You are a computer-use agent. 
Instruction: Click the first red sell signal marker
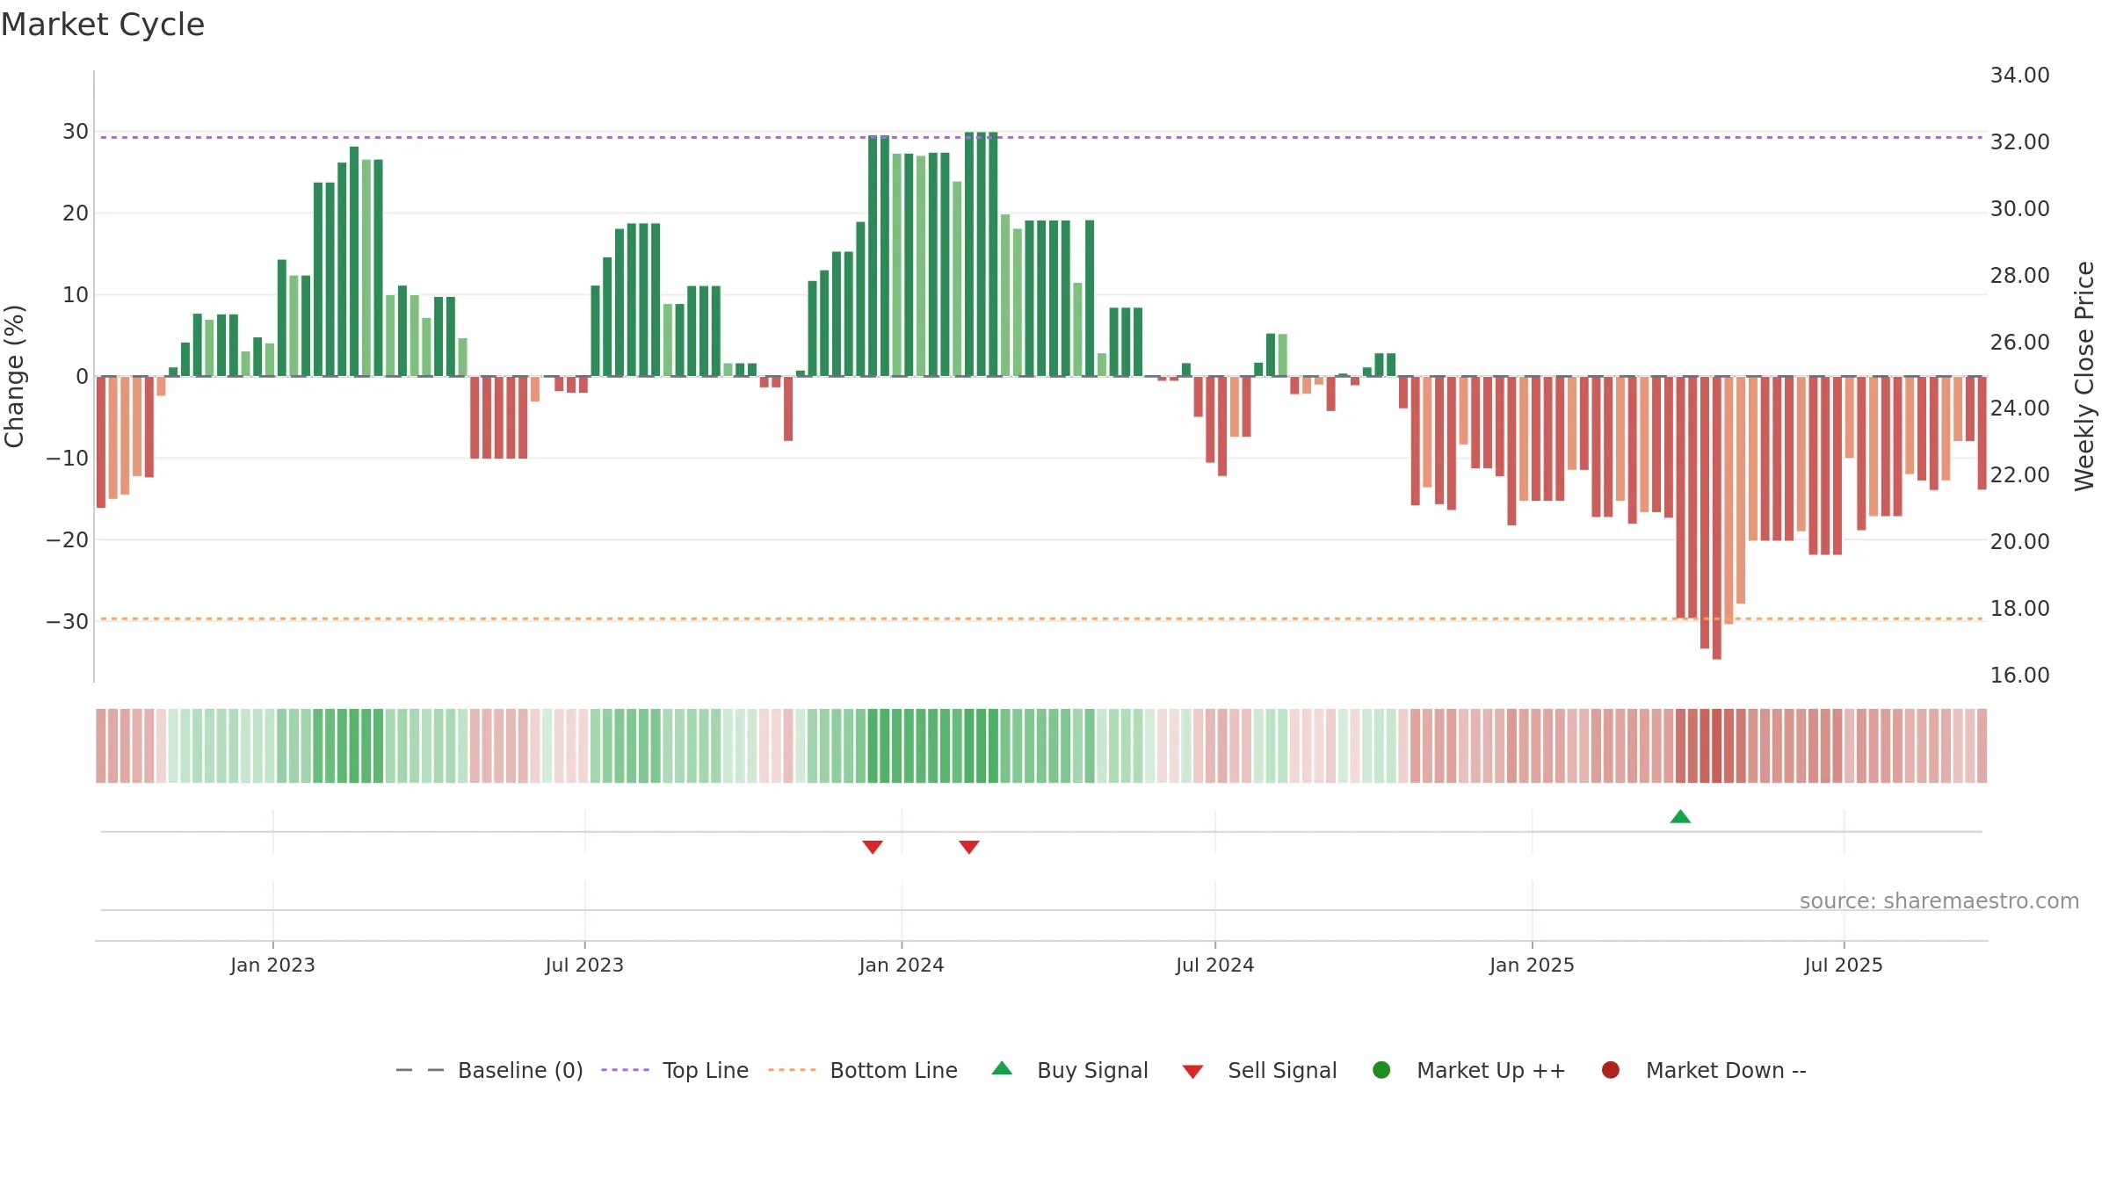(873, 847)
